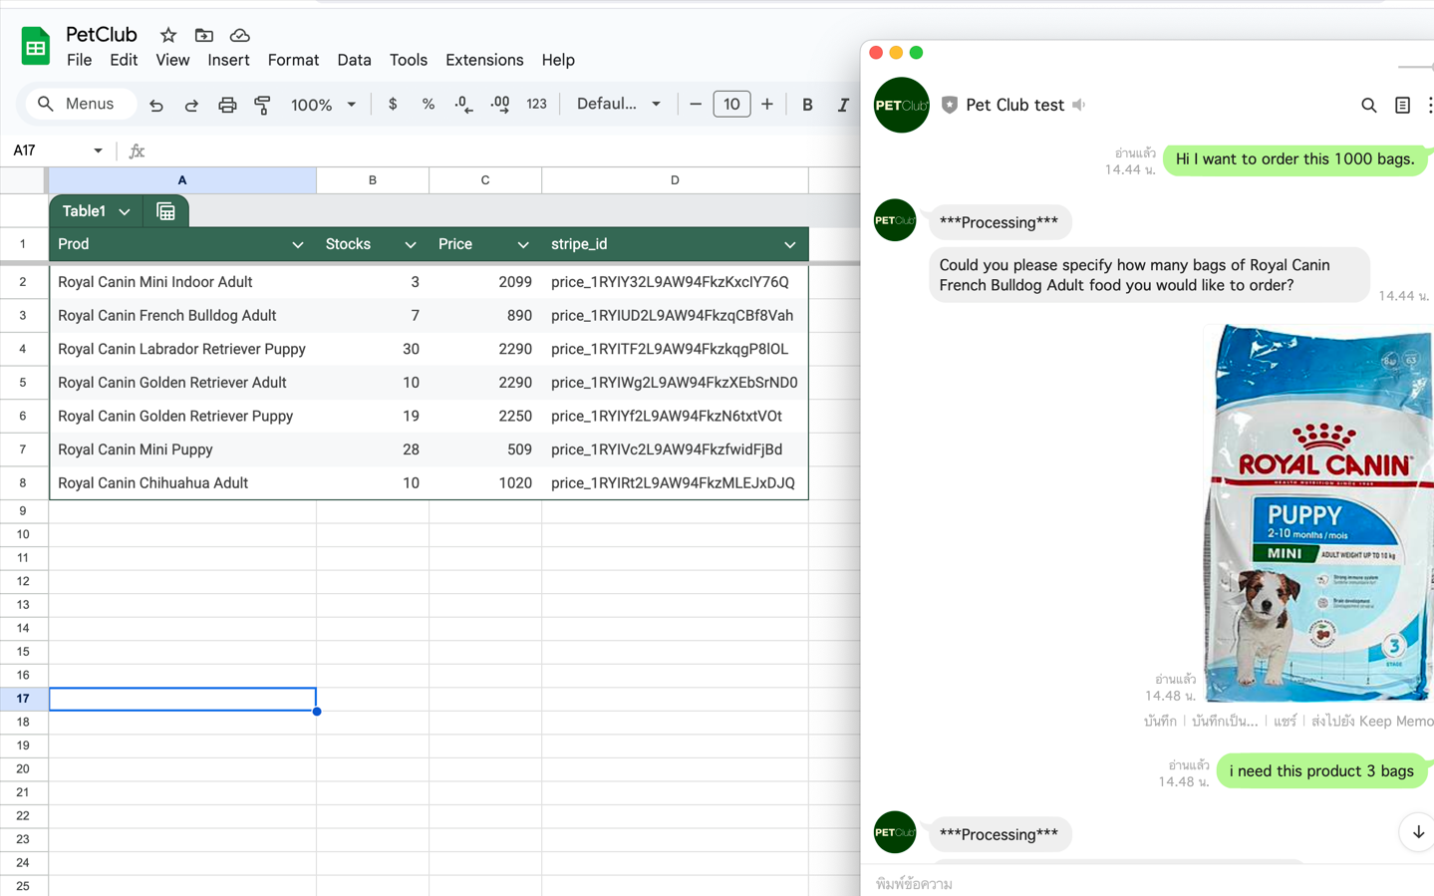Expand the Table1 options dropdown
Image resolution: width=1434 pixels, height=896 pixels.
pos(125,211)
